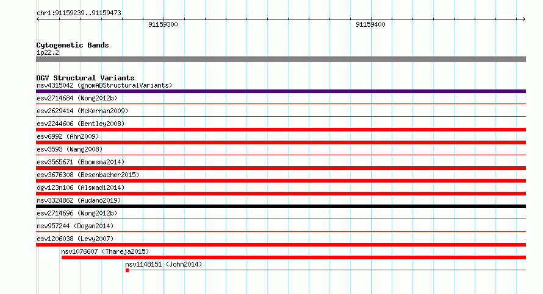Viewport: 543px width, 294px height.
Task: Open esv2244606 (Bentley2008) variant label
Action: click(81, 124)
